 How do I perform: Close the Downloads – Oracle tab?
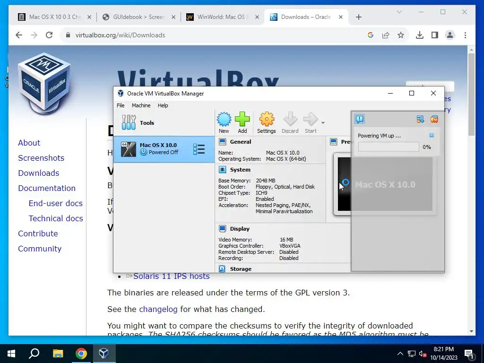[341, 17]
